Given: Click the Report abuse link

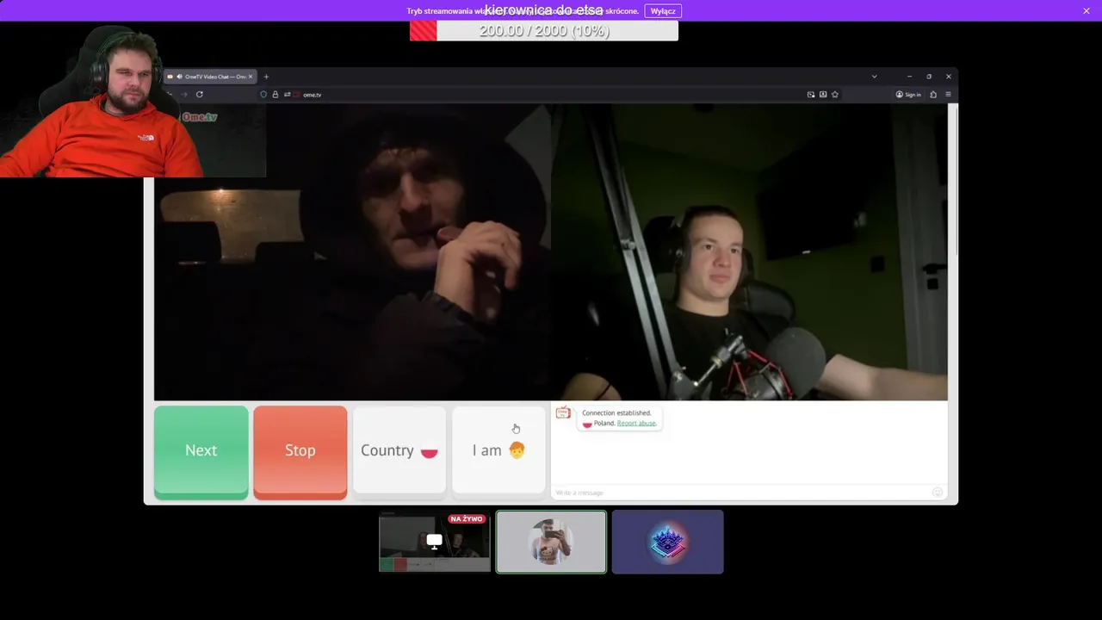Looking at the screenshot, I should pos(636,423).
